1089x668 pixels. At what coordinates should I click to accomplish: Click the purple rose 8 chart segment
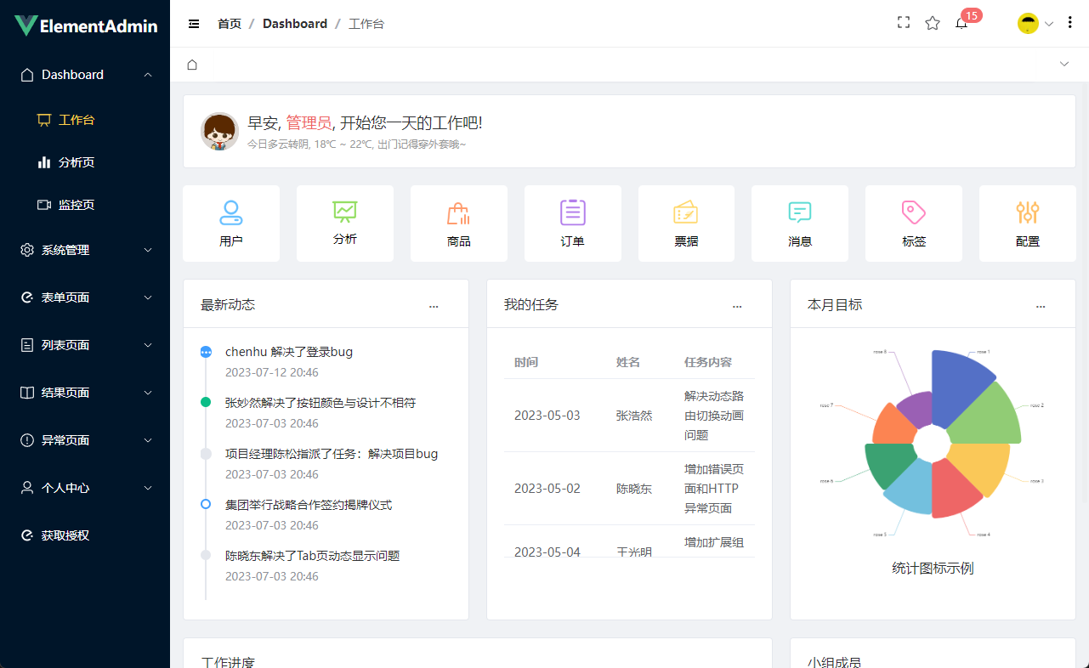point(916,407)
